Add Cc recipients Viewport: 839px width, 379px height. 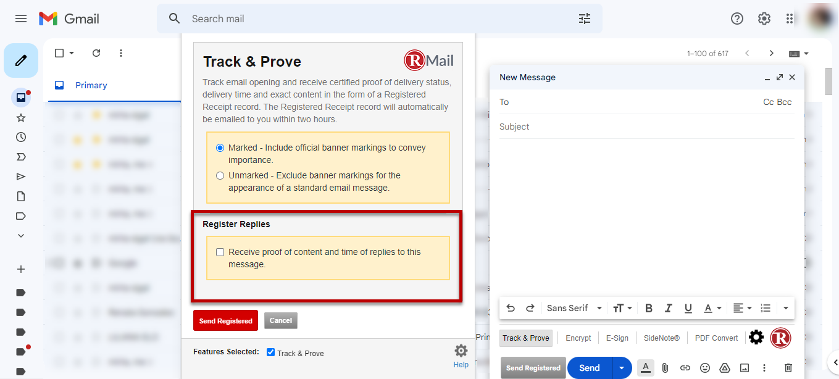tap(769, 102)
